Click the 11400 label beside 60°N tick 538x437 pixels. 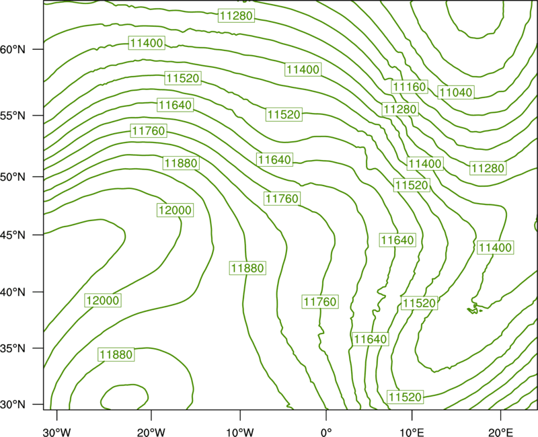pos(147,43)
